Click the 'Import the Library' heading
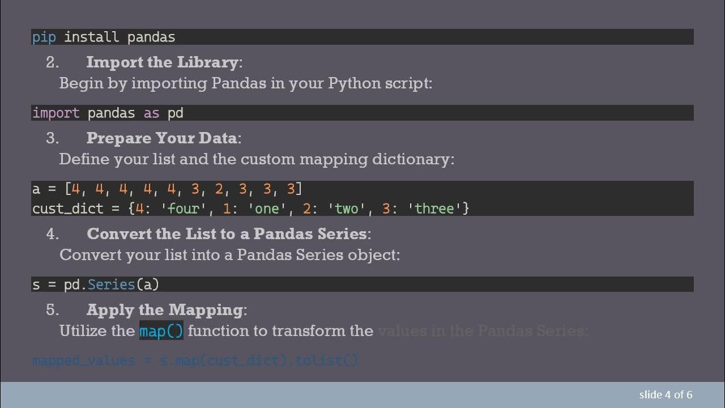The image size is (725, 408). (163, 62)
